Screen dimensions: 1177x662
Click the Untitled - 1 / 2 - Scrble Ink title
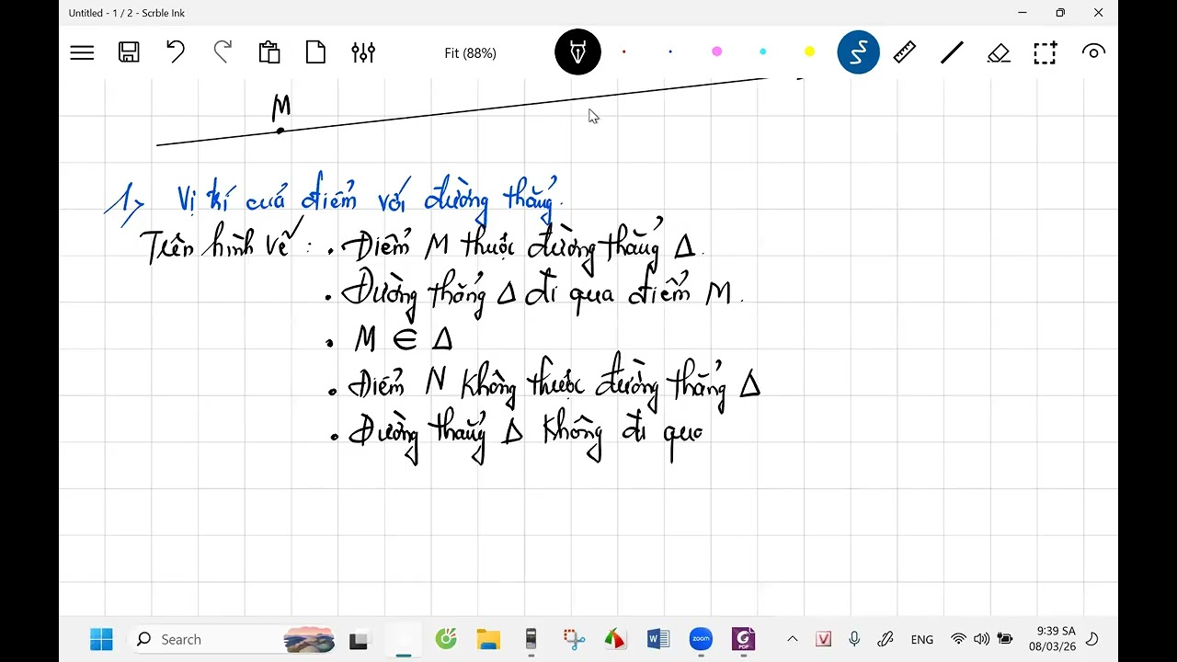[x=126, y=13]
